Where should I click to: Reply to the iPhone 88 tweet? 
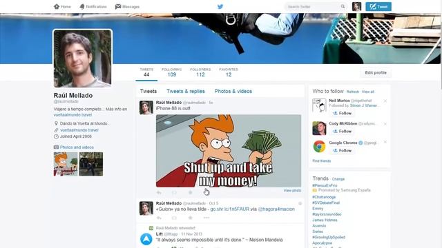click(159, 193)
